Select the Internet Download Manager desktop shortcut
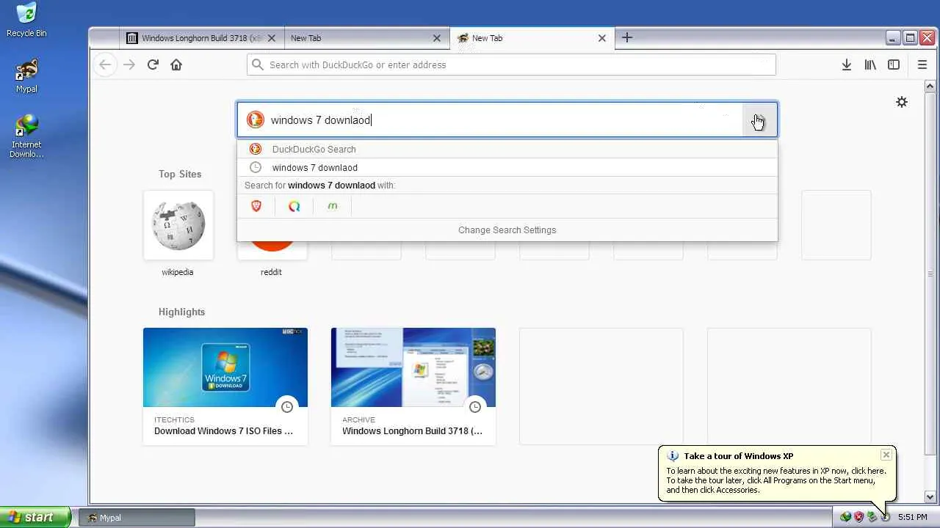This screenshot has height=528, width=940. [26, 136]
